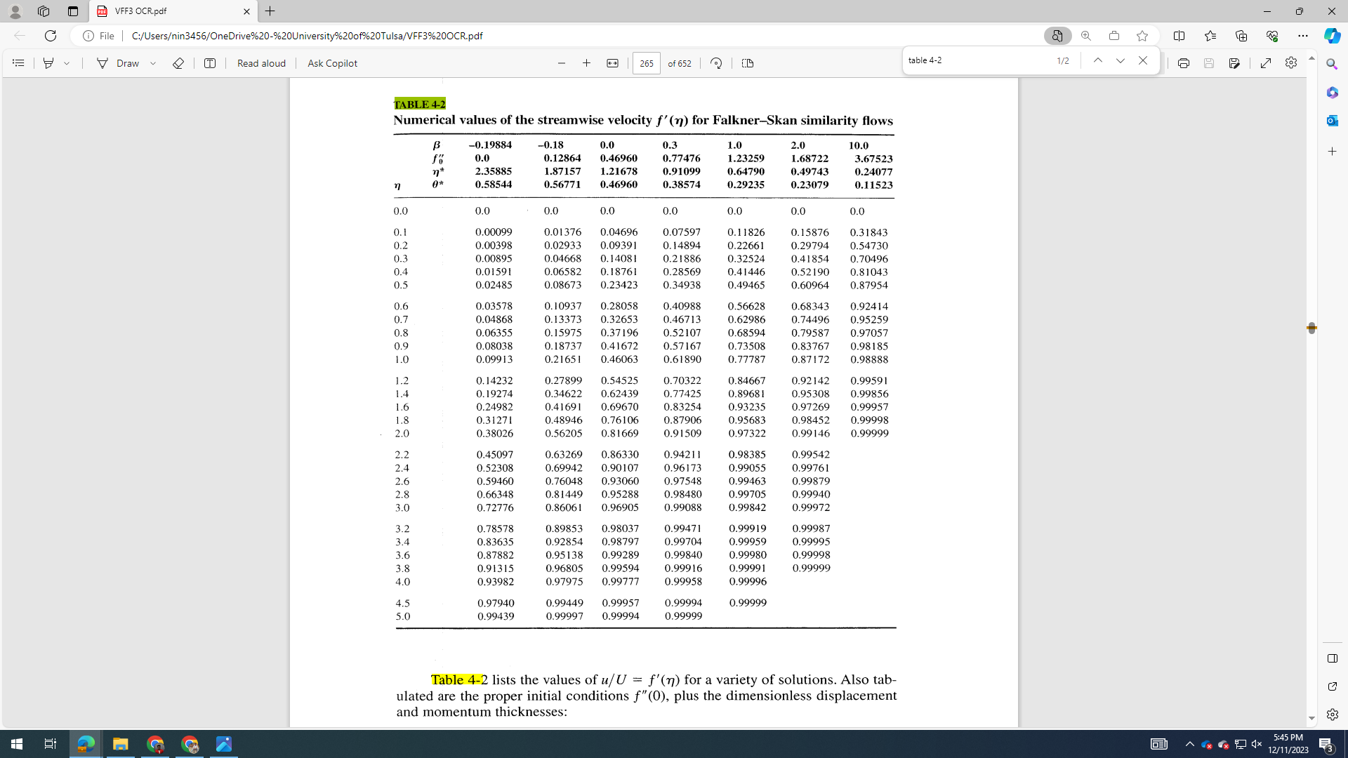Open the Add text tool
Screen dimensions: 1348x758
pyautogui.click(x=209, y=63)
